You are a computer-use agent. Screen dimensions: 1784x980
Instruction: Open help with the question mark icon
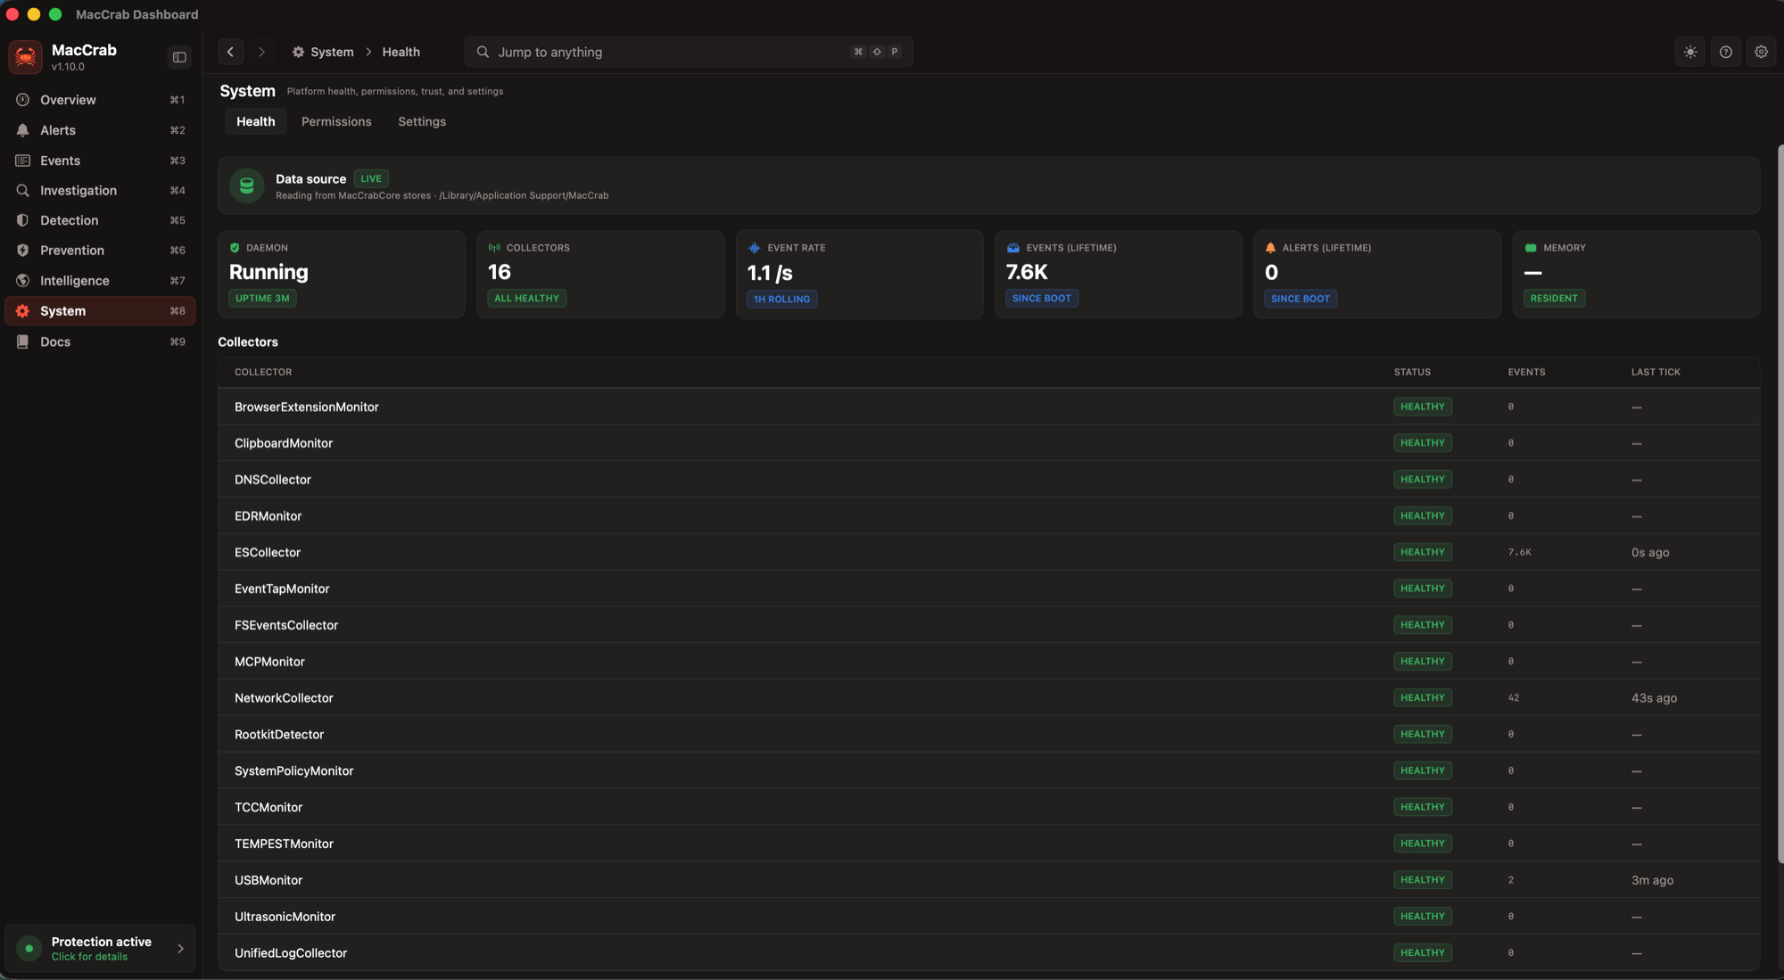tap(1726, 52)
